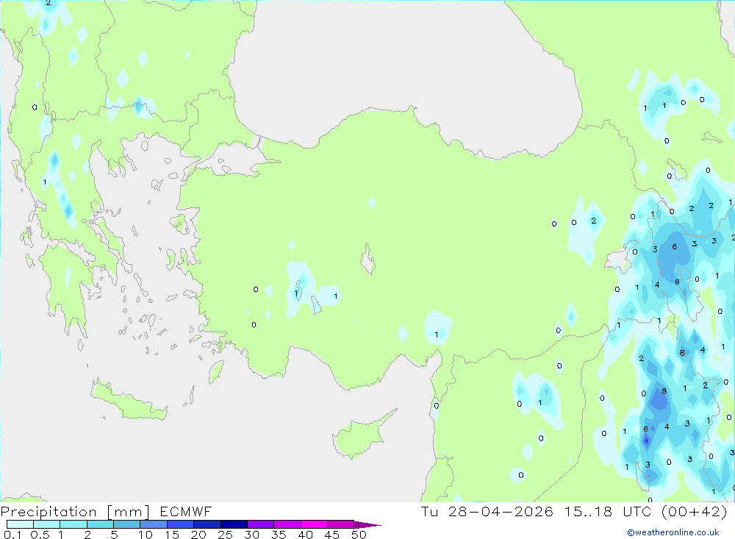Click the '25' legend value label

pos(225,535)
